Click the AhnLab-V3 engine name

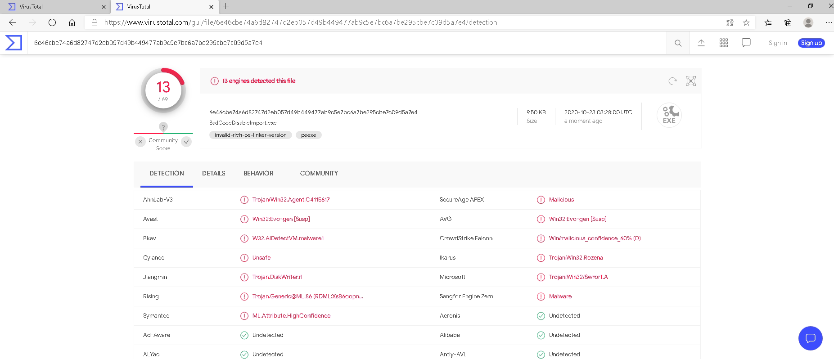click(x=158, y=200)
